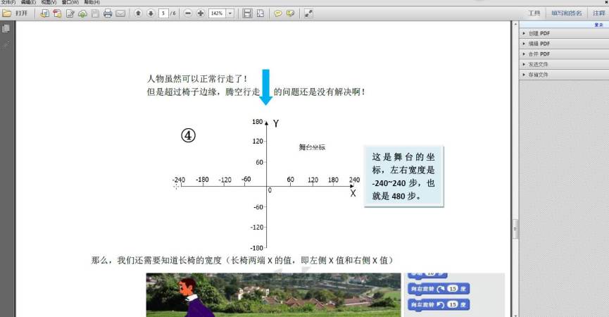Click the 142% zoom value field
This screenshot has height=317, width=609.
tap(217, 13)
